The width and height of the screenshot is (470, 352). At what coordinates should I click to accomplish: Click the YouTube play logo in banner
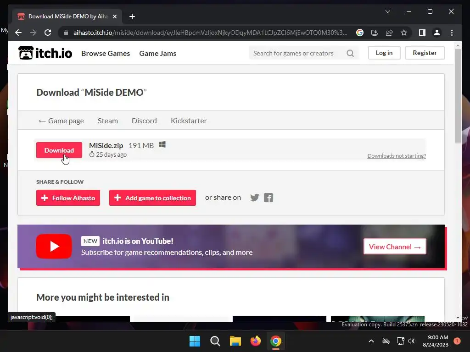[x=54, y=246]
